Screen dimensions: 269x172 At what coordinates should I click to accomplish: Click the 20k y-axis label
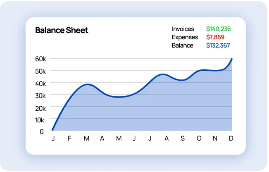[40, 108]
